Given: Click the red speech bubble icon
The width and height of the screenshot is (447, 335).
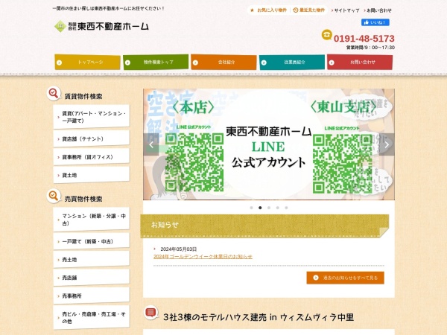Looking at the screenshot, I should click(x=150, y=313).
